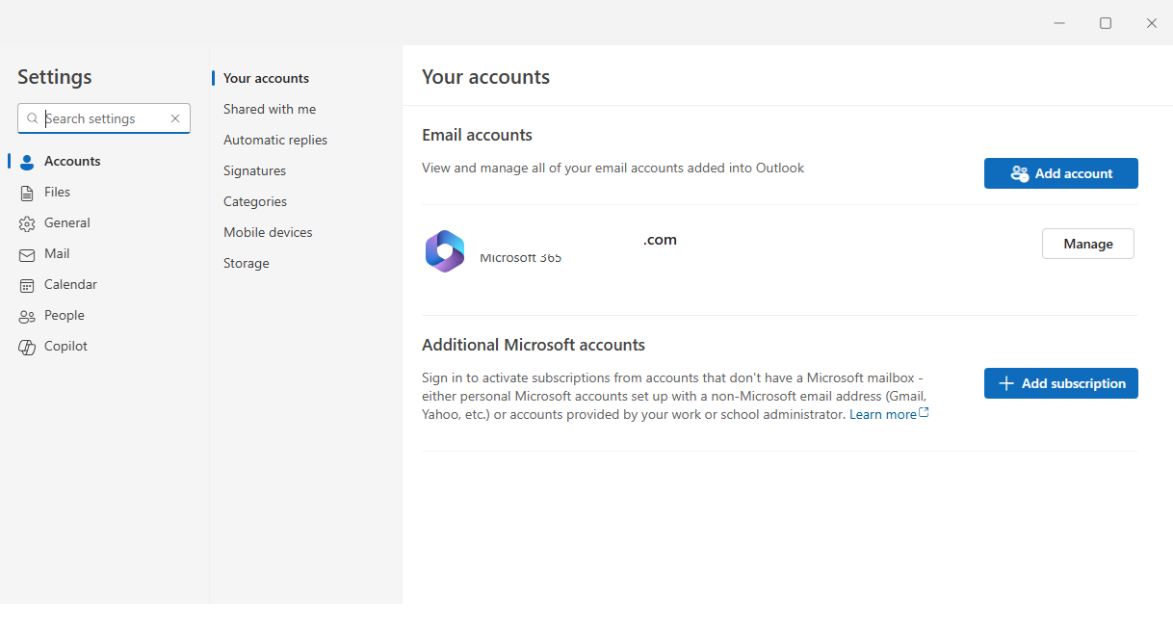
Task: Click the Email accounts heading text
Action: pyautogui.click(x=477, y=135)
